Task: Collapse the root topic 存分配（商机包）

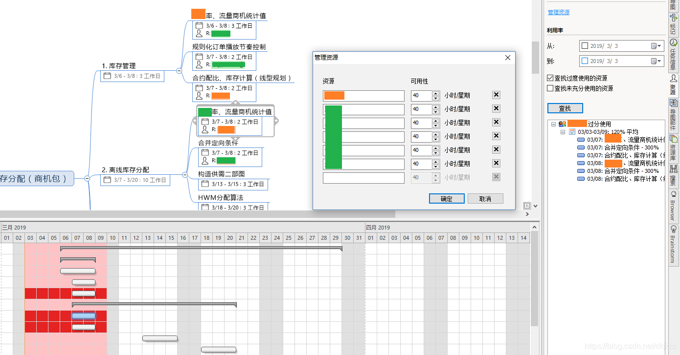Action: coord(87,179)
